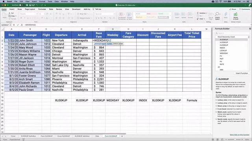Close the Formula Builder panel
Screen dimensions: 252x141
[250, 29]
